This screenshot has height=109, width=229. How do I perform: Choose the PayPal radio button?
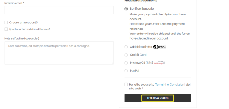(x=126, y=71)
